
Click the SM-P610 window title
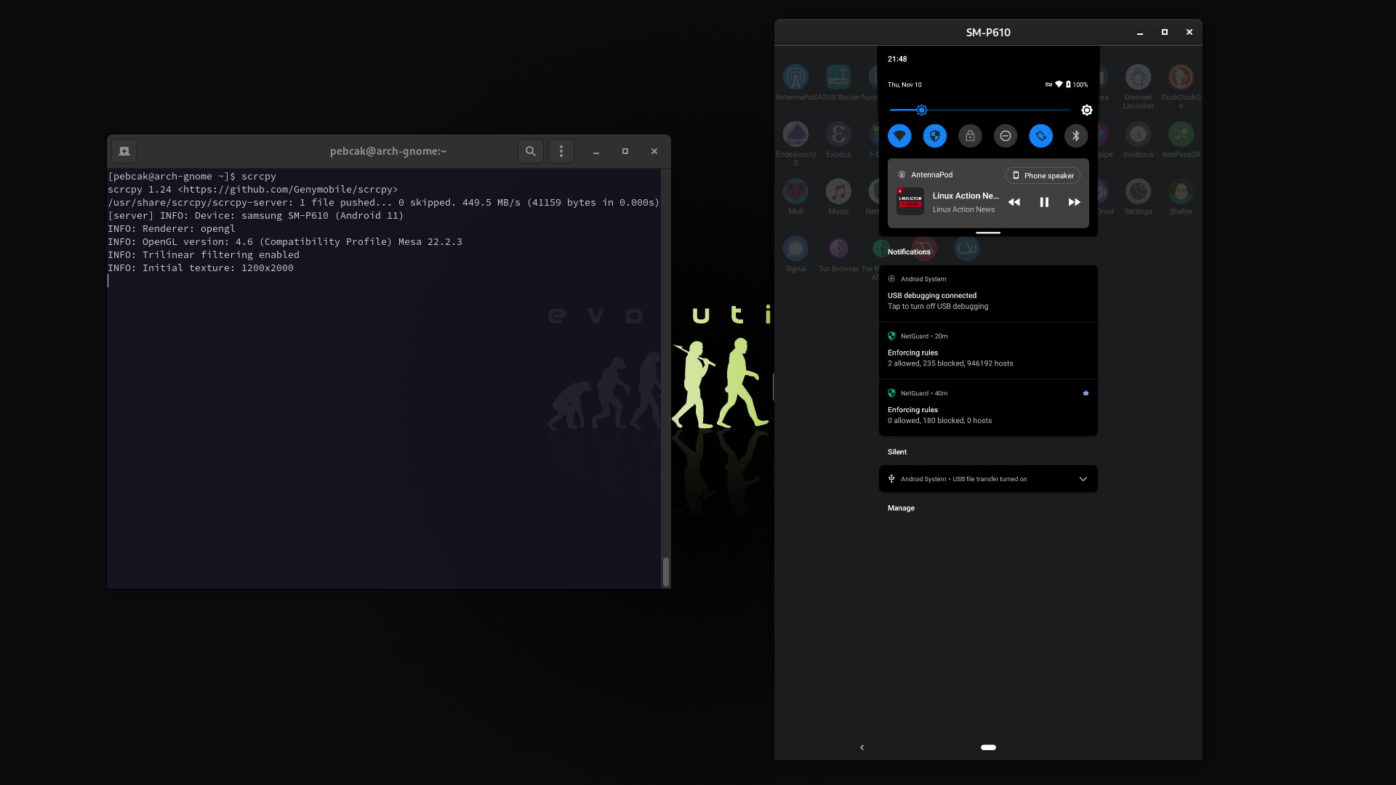coord(988,32)
